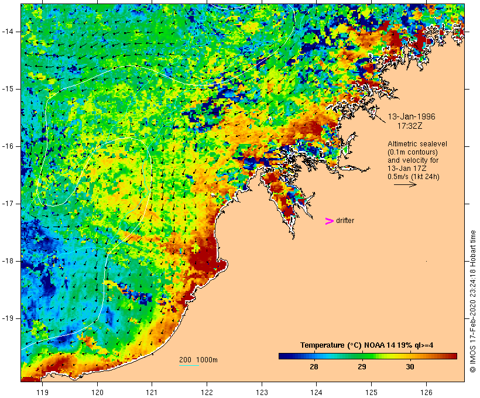This screenshot has width=480, height=398.
Task: Click the colorbar tick label '28'
Action: (314, 366)
